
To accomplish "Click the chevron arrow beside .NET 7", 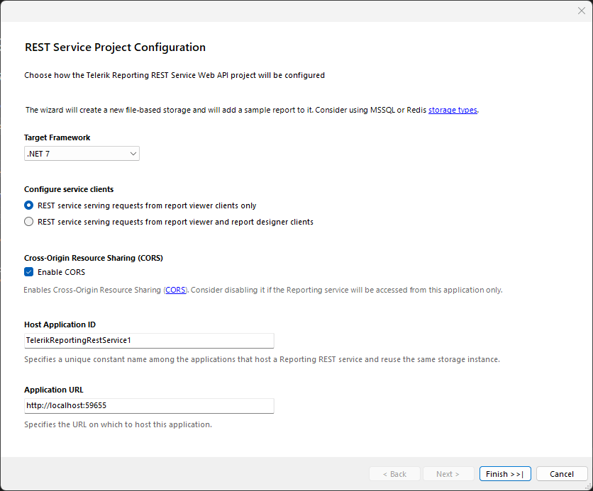I will point(133,154).
